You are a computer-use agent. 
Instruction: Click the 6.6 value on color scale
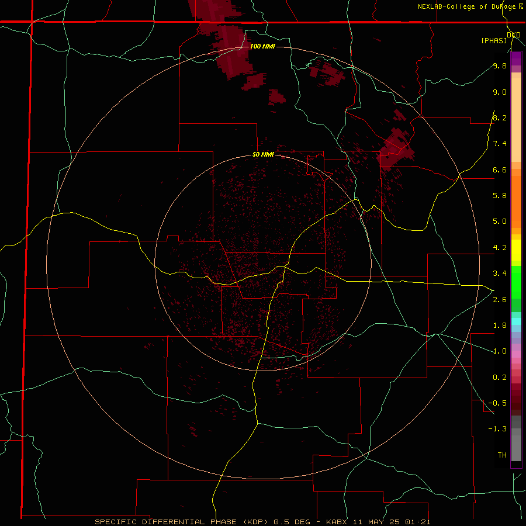500,169
